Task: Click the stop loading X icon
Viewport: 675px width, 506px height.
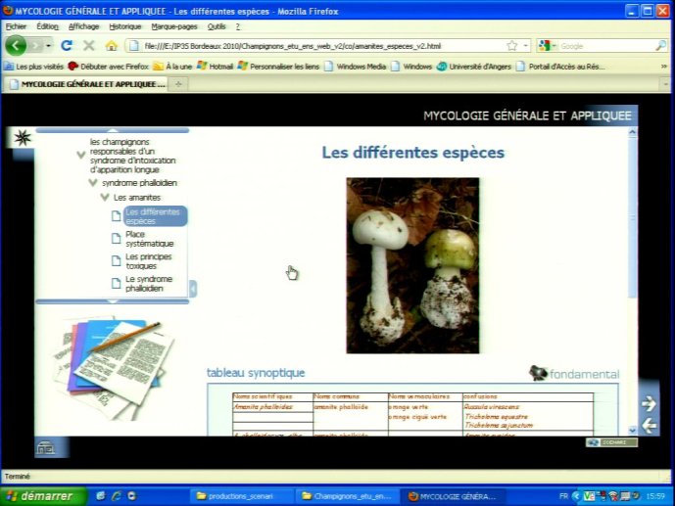Action: click(89, 46)
